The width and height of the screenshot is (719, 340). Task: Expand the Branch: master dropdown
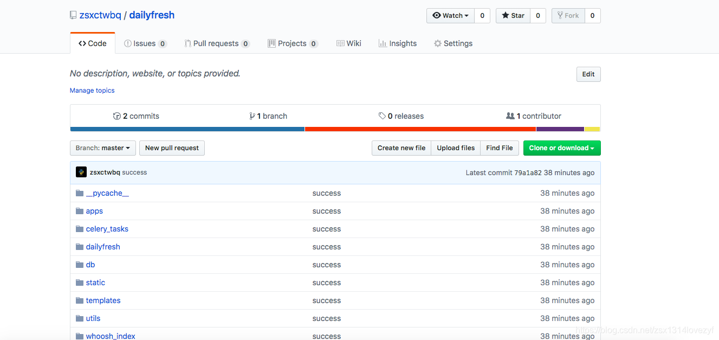[x=103, y=148]
